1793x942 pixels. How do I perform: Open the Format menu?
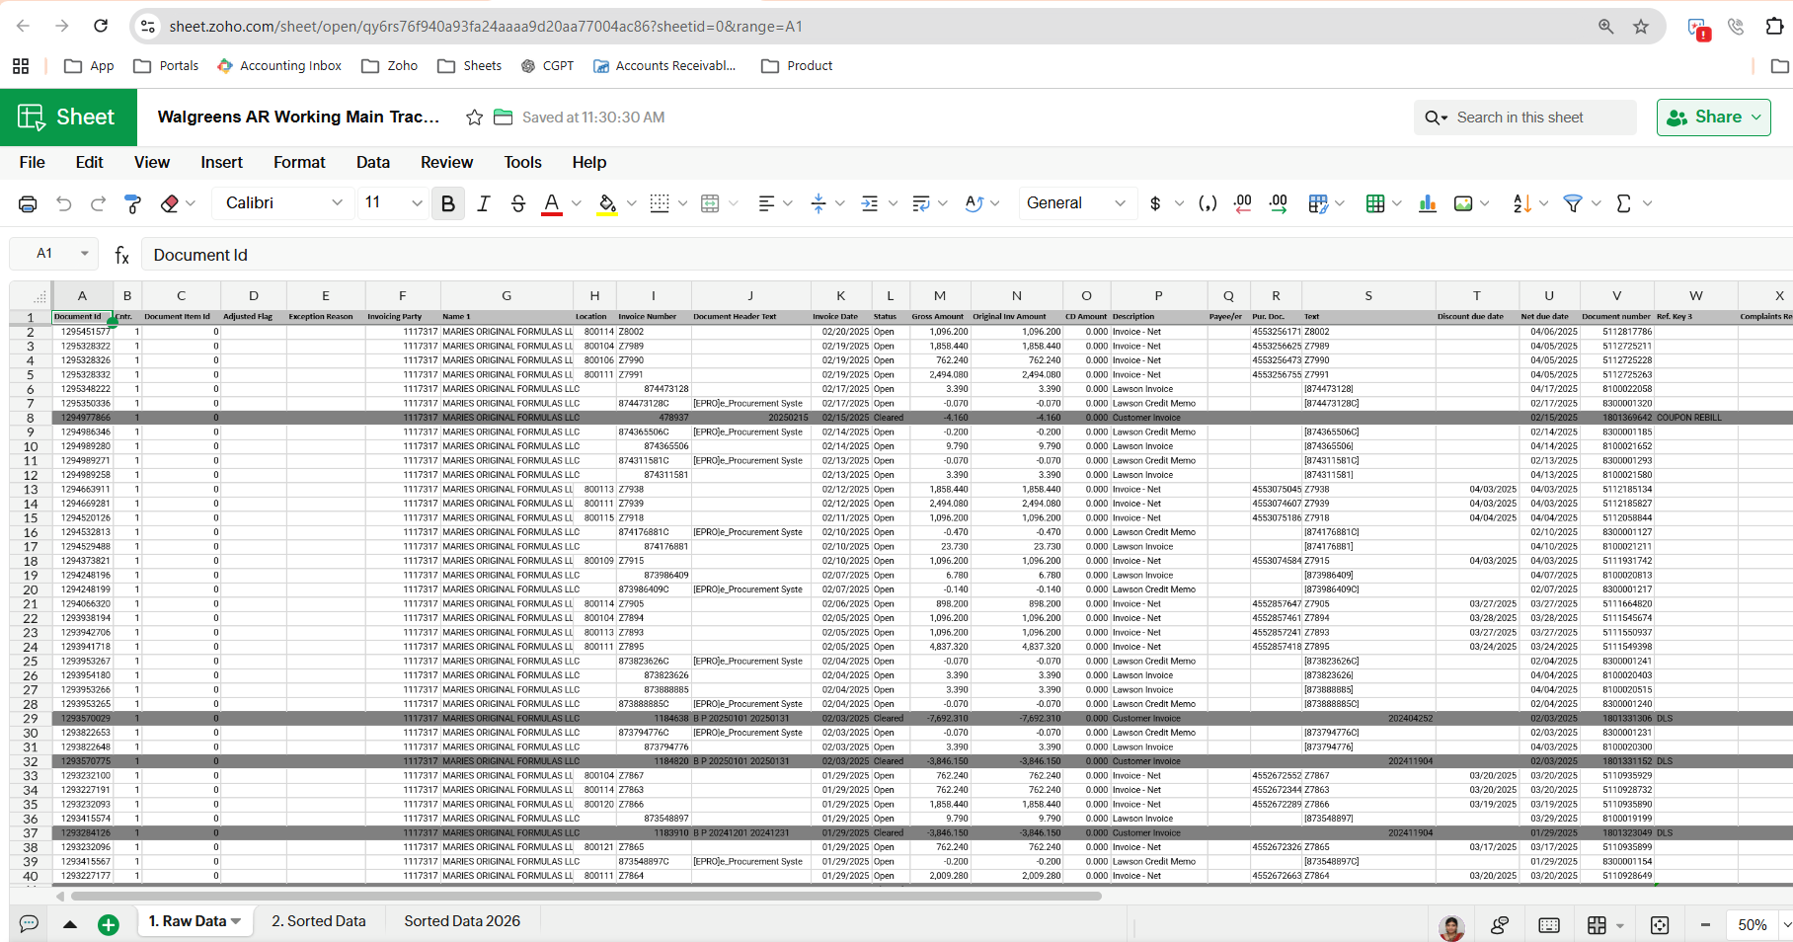[299, 163]
